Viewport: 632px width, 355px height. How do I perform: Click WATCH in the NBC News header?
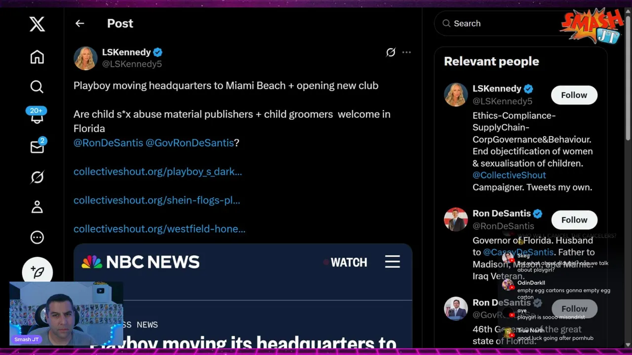point(349,262)
